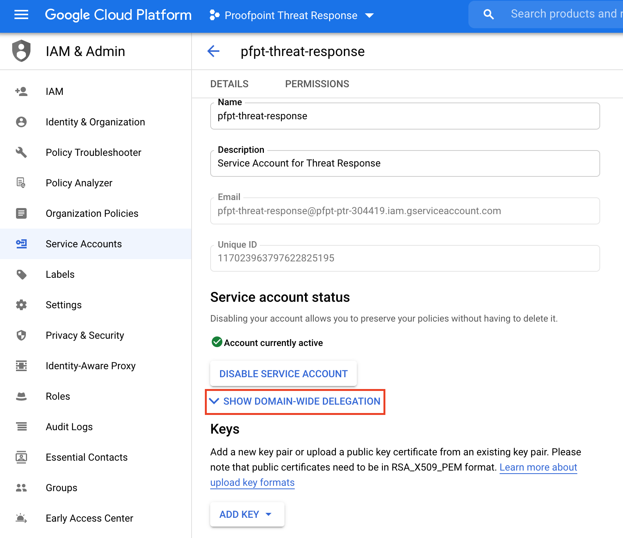Open Identity-Aware Proxy in the sidebar
623x538 pixels.
tap(90, 366)
